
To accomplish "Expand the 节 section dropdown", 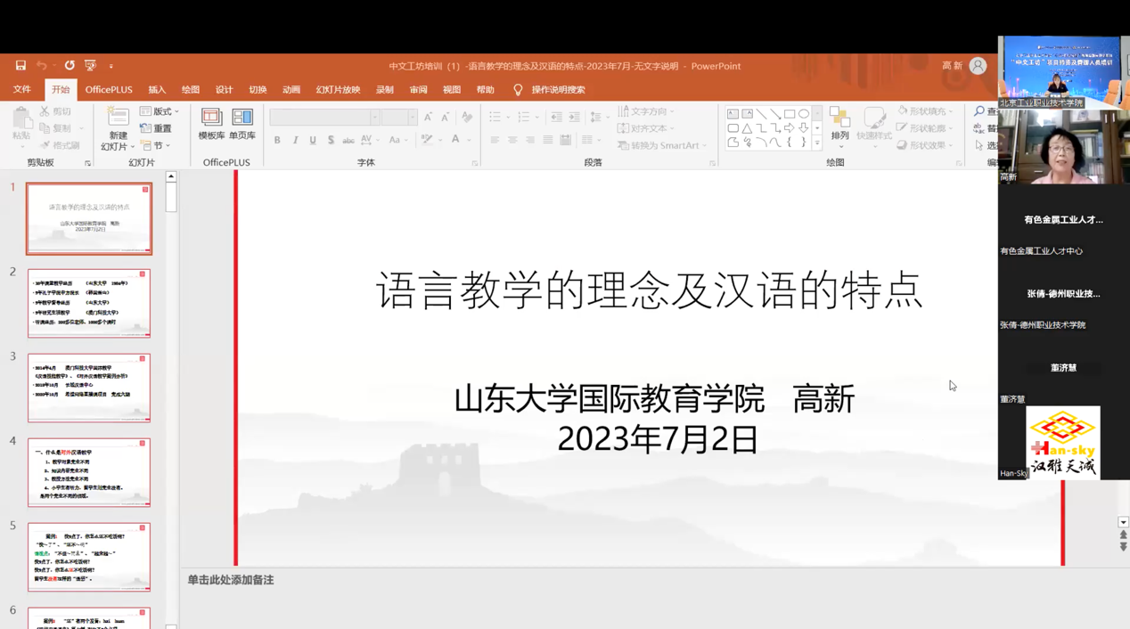I will tap(157, 145).
